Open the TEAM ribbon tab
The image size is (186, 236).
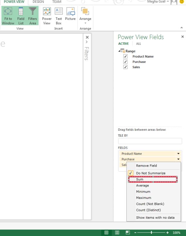tap(57, 2)
